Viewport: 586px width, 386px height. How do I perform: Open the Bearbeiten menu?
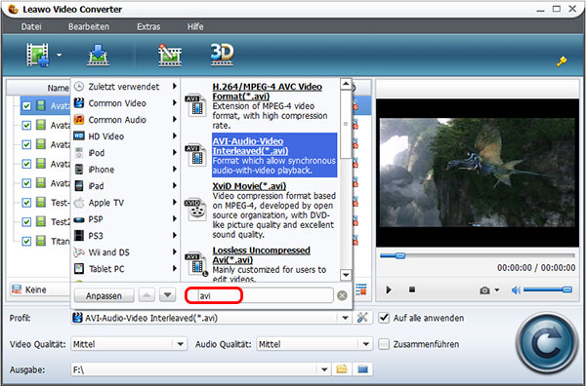[x=89, y=27]
